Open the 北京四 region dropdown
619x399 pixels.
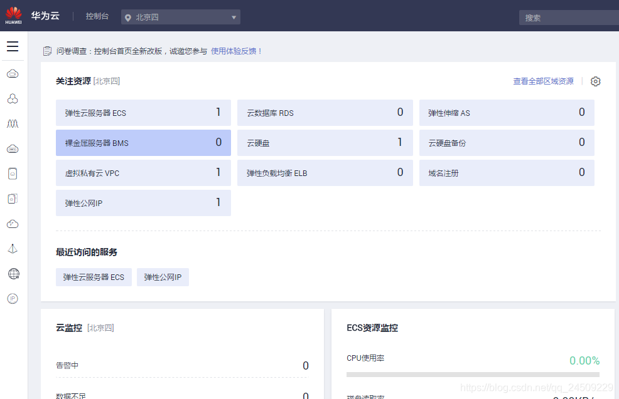(x=181, y=17)
